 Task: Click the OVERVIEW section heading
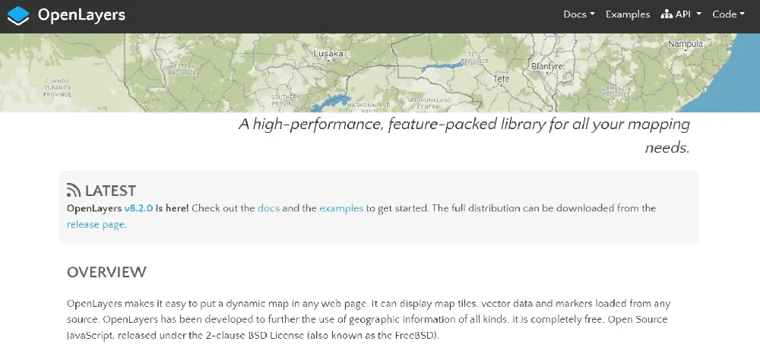[106, 273]
